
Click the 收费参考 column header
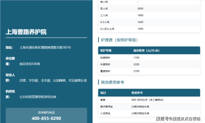pyautogui.click(x=137, y=93)
